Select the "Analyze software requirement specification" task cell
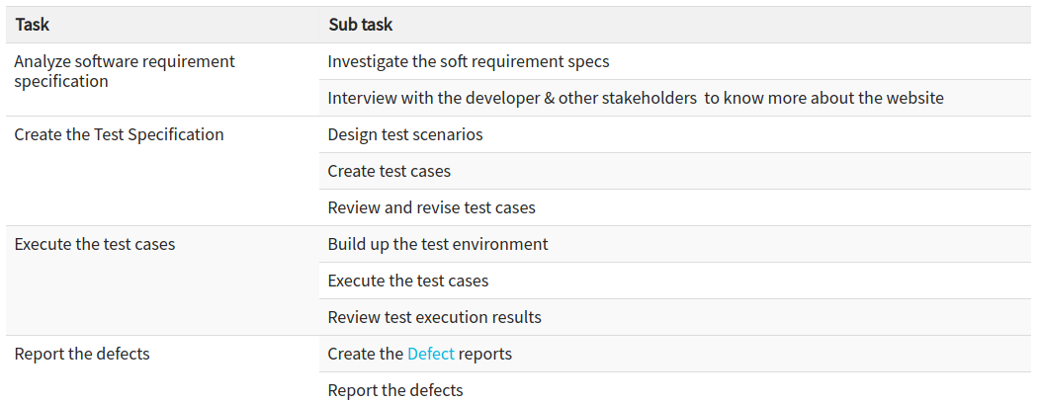 (125, 71)
